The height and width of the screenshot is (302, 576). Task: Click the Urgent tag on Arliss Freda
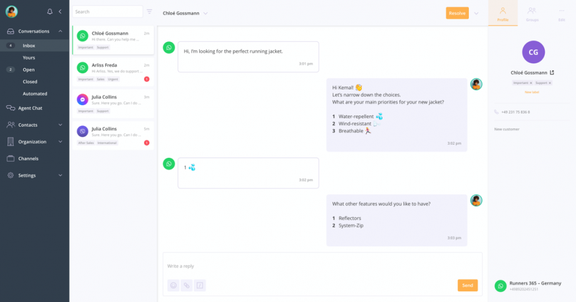(x=113, y=79)
